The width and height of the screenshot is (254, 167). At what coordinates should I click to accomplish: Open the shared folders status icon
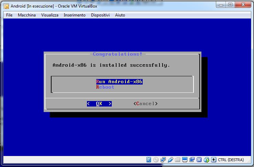tap(177, 160)
